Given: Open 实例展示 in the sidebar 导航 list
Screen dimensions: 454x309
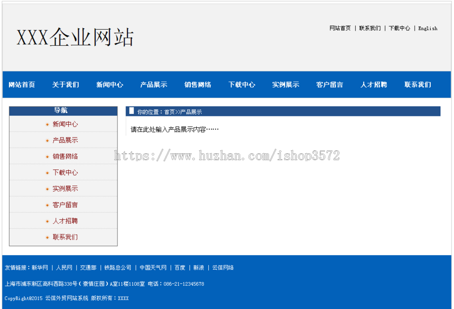Looking at the screenshot, I should coord(65,189).
